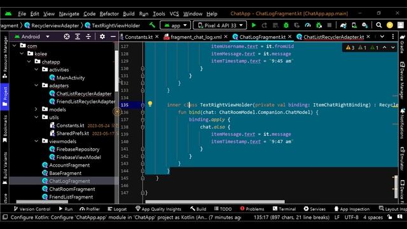This screenshot has height=229, width=407.
Task: Click the Sync Project with Gradle icon
Action: point(343,25)
